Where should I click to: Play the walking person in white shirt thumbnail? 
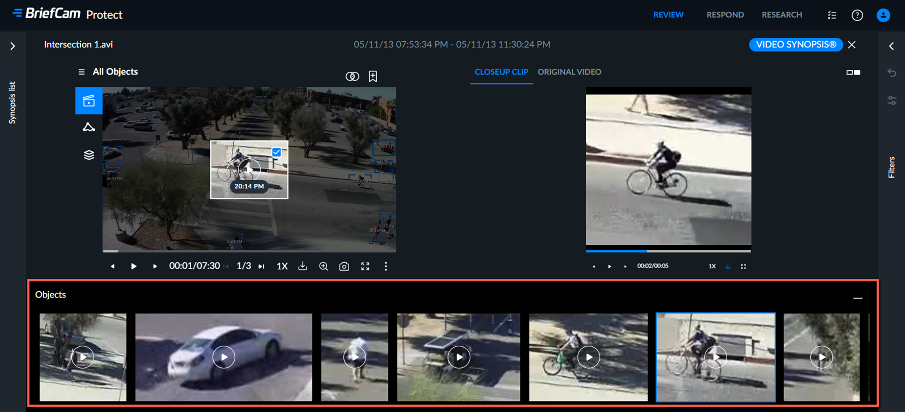(x=354, y=357)
